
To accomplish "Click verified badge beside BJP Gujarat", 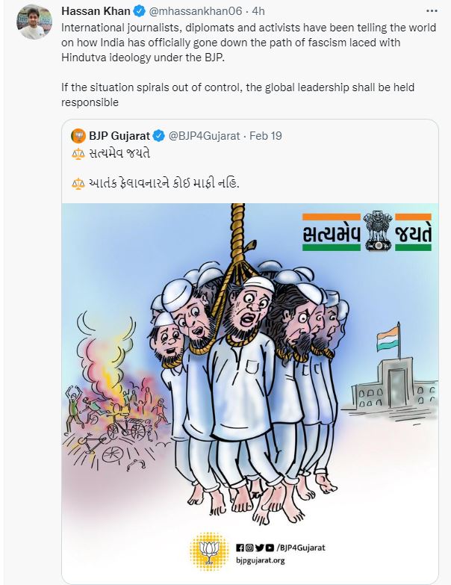I will (x=159, y=136).
